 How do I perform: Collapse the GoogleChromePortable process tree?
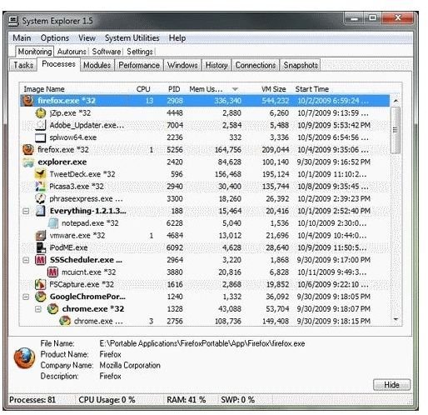(x=26, y=297)
